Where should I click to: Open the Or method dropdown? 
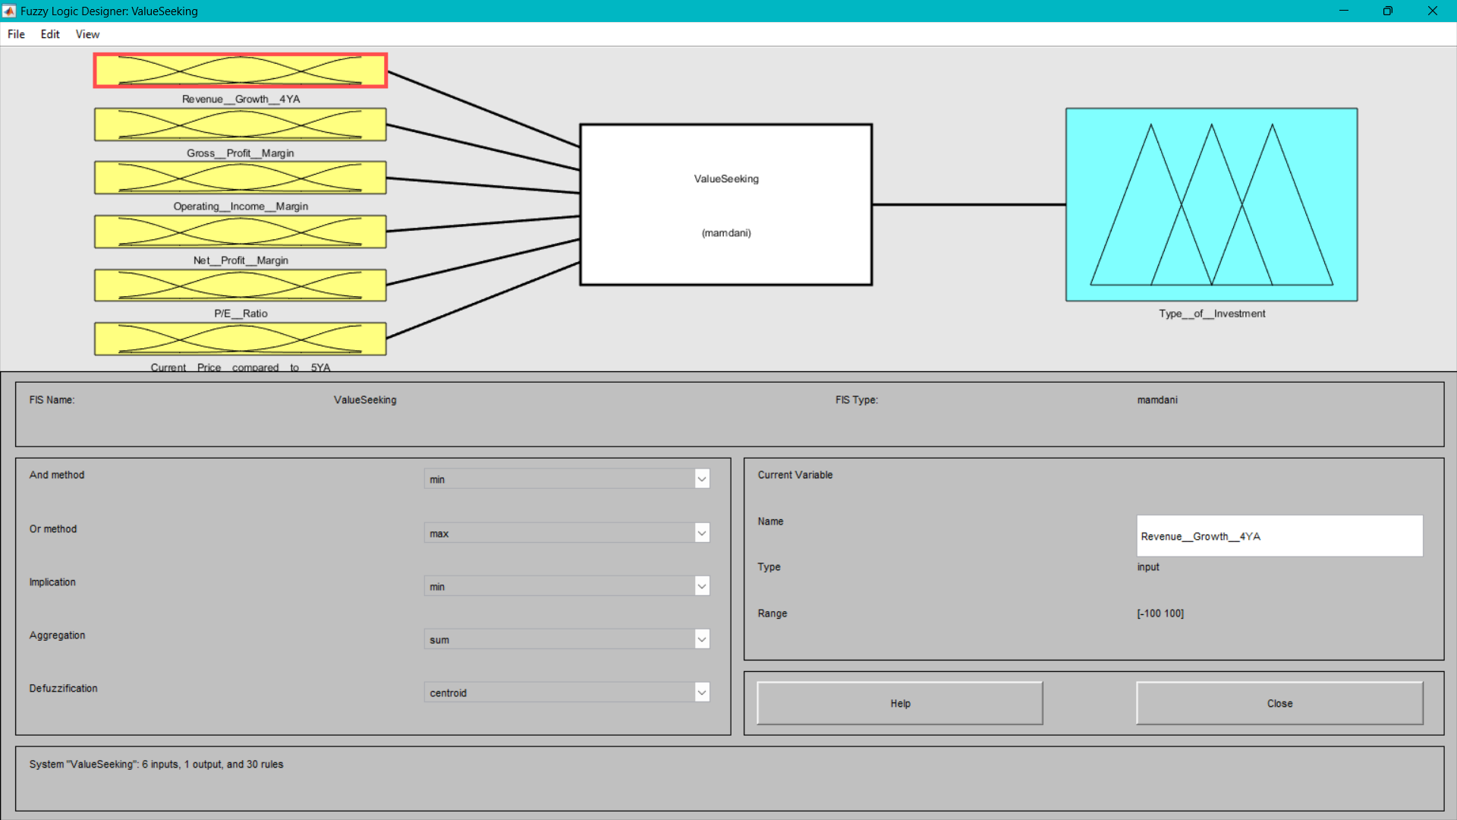coord(566,533)
